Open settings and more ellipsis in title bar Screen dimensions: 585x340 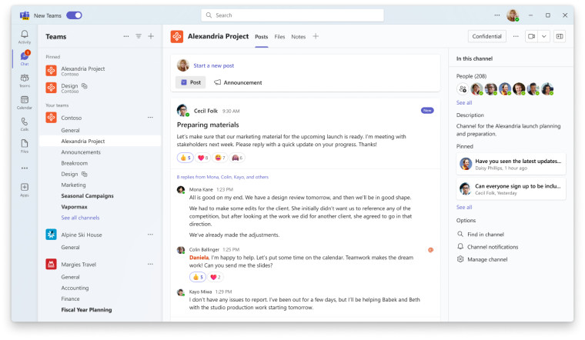pos(497,15)
